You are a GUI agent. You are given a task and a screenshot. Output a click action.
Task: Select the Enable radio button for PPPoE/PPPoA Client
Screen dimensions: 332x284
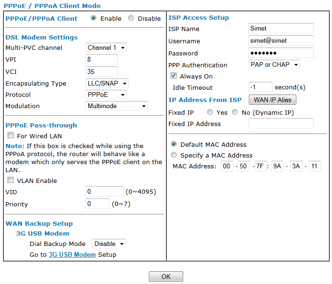93,18
